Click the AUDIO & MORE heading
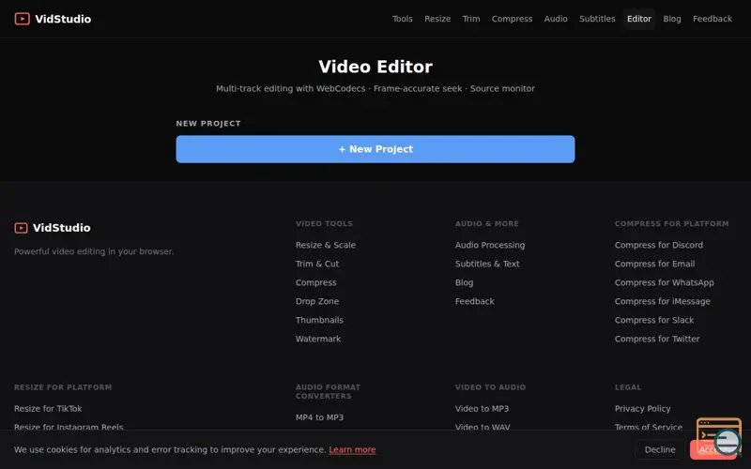 (x=486, y=223)
